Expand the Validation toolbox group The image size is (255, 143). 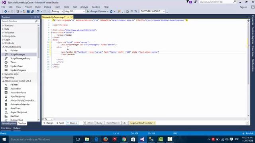pos(3,33)
